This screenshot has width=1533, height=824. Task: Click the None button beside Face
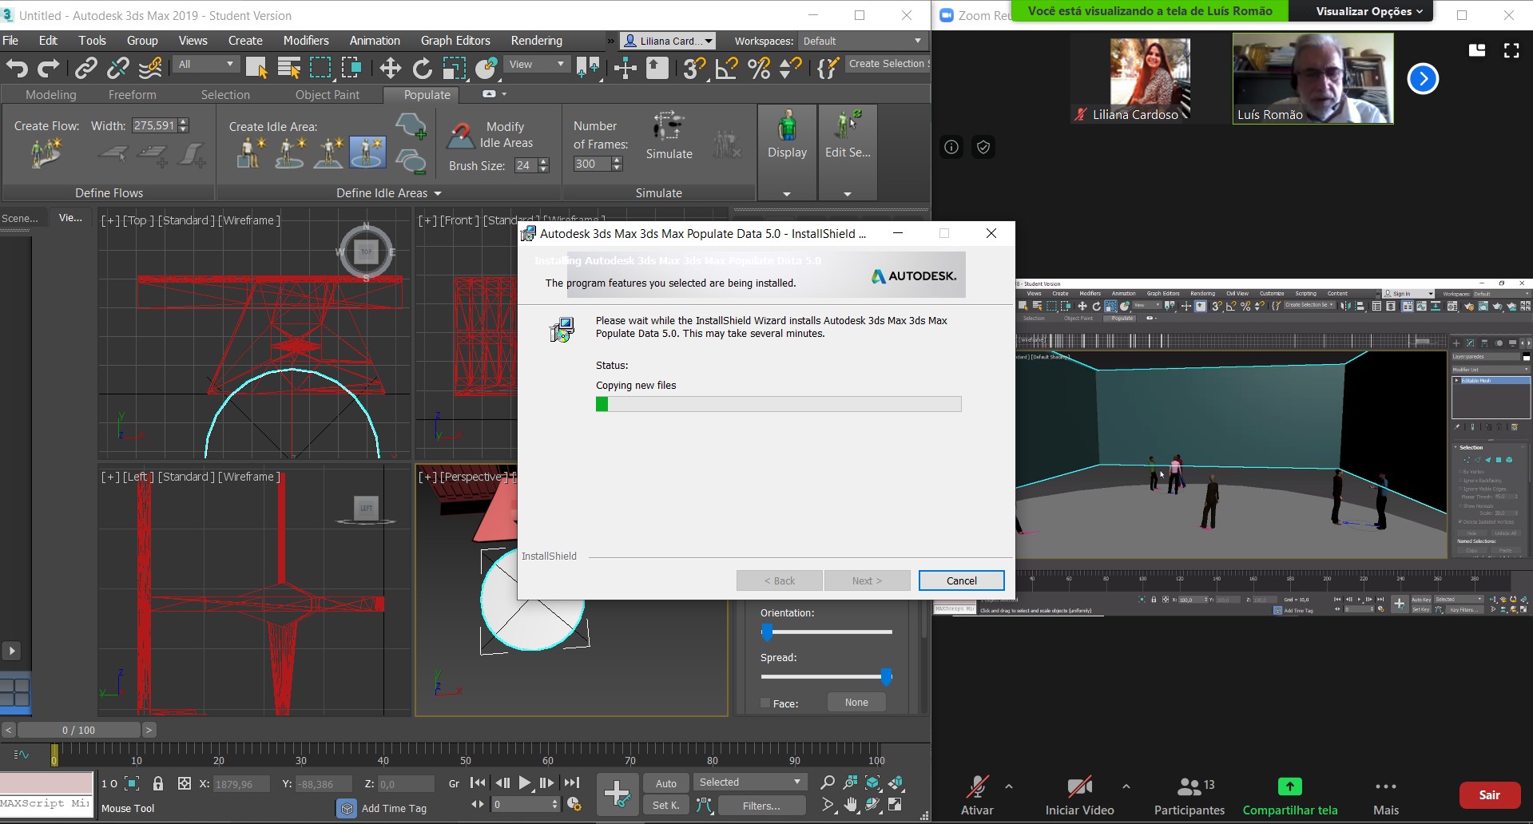click(x=856, y=703)
